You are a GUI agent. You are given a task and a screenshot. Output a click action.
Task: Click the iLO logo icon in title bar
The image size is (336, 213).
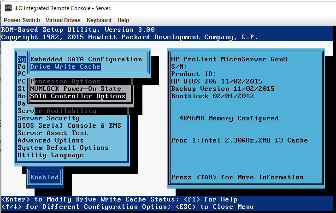[x=8, y=8]
